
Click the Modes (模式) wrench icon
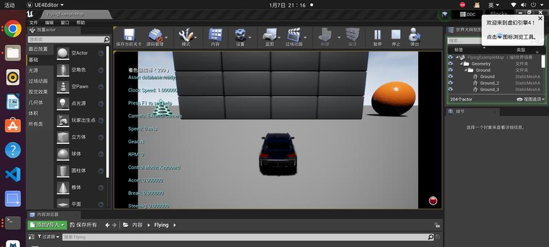coord(185,35)
